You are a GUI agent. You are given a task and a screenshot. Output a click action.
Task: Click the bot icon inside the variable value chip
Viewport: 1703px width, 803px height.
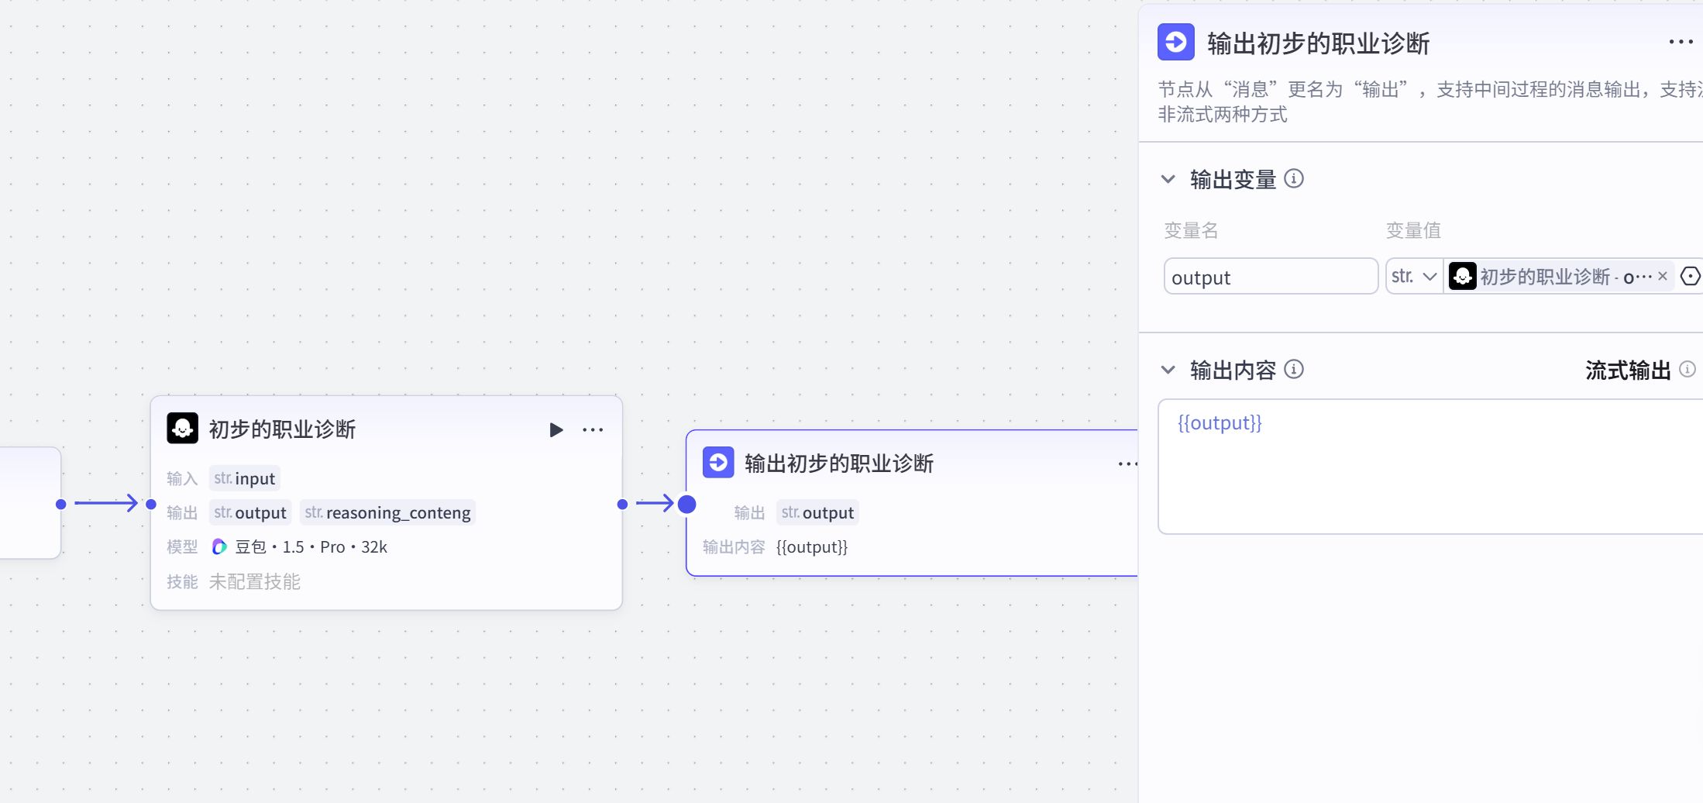tap(1463, 276)
